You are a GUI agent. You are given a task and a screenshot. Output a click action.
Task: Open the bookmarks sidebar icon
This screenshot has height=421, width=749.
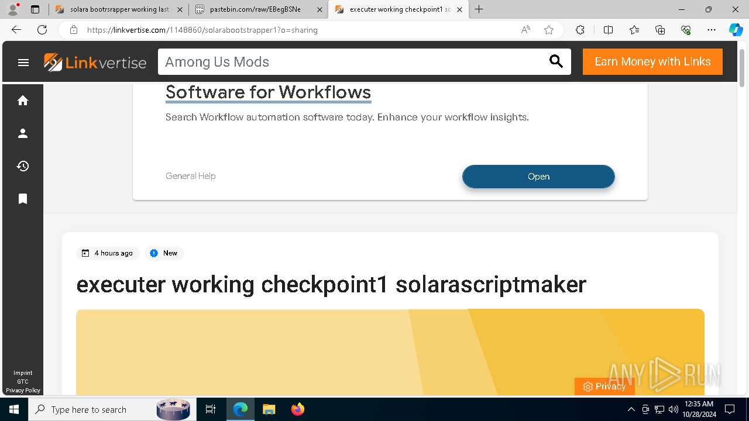pyautogui.click(x=23, y=199)
